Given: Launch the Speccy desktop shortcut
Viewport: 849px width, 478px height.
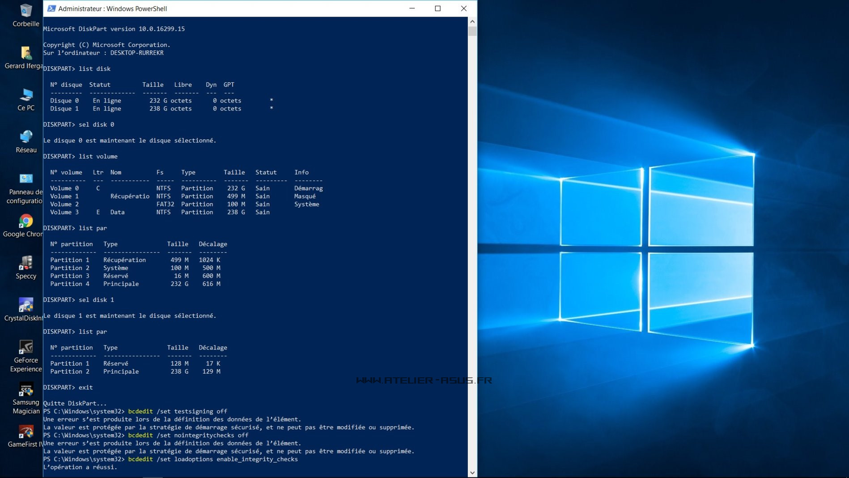Looking at the screenshot, I should [25, 264].
